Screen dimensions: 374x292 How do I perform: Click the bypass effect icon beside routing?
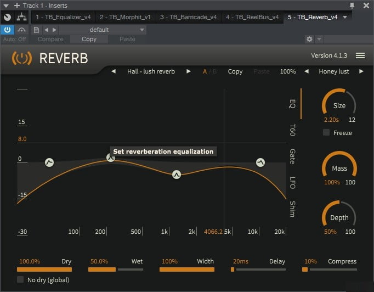tap(7, 17)
